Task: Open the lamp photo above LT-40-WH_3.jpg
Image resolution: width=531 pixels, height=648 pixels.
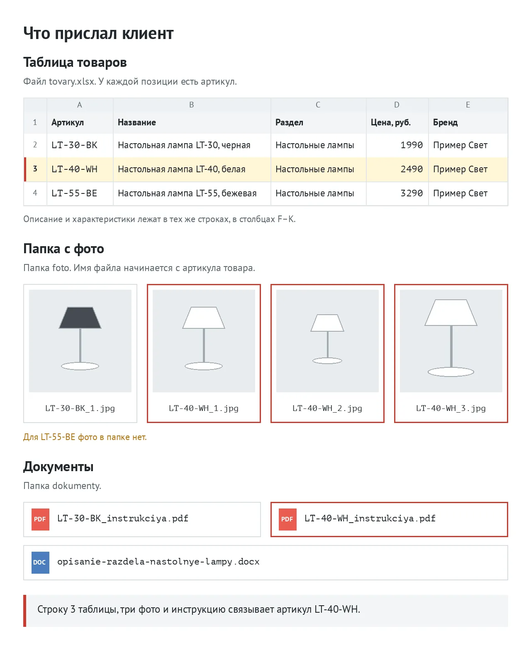Action: click(451, 341)
